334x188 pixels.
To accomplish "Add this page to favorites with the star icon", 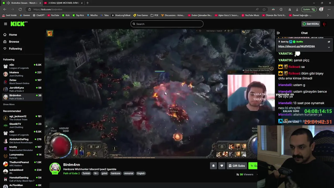I will (x=264, y=9).
